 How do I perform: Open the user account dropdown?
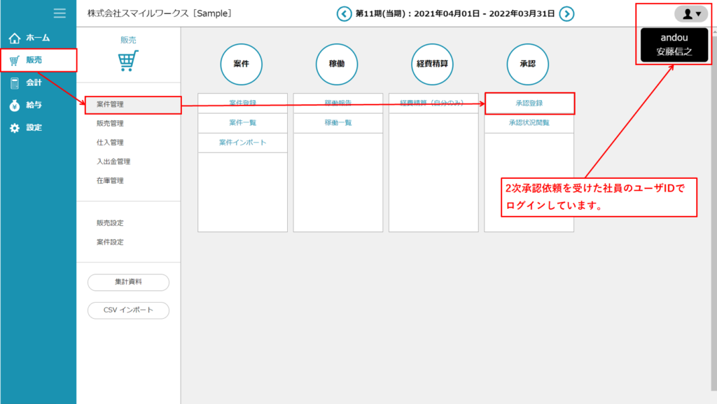[691, 14]
